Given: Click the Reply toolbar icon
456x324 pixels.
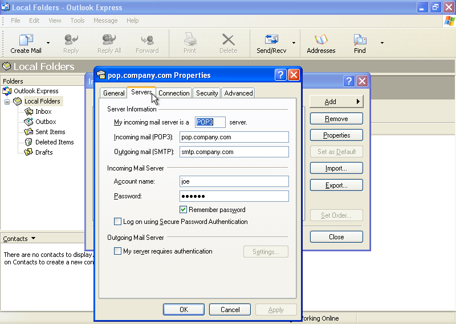Looking at the screenshot, I should [71, 40].
